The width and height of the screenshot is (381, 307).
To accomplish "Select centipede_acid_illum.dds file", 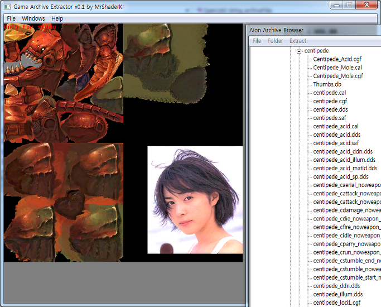I will 344,160.
